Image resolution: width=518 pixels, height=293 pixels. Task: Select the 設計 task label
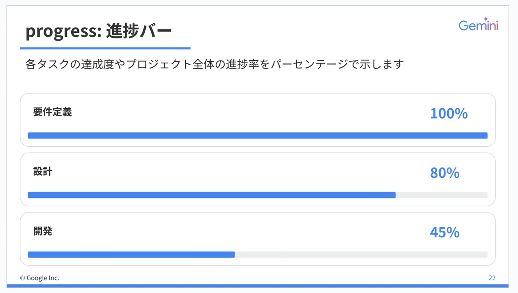43,172
